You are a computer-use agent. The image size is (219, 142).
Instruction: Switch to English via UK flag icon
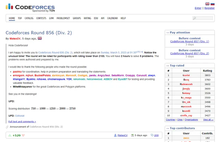(x=207, y=4)
